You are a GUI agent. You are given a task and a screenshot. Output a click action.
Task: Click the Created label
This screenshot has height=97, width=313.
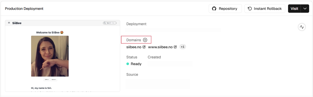[x=154, y=57]
